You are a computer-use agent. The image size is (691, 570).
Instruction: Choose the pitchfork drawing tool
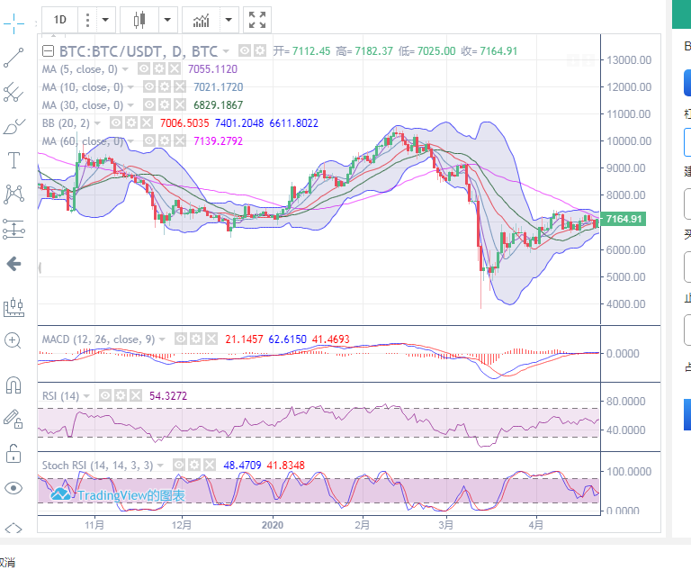[13, 91]
